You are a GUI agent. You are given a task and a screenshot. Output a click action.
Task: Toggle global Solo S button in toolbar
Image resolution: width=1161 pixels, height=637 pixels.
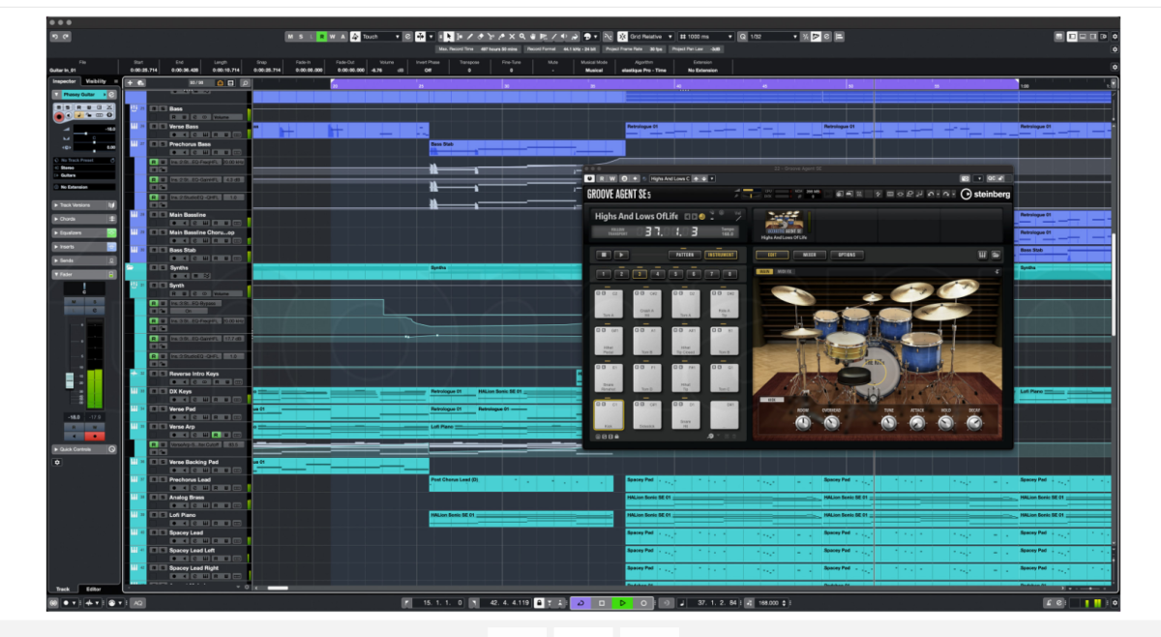pyautogui.click(x=301, y=37)
